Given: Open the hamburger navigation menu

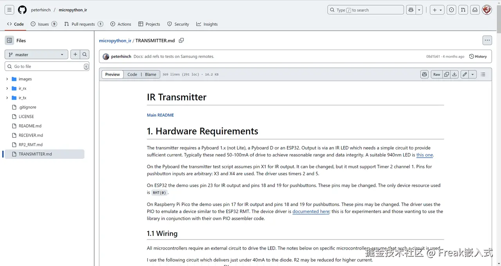Looking at the screenshot, I should click(9, 10).
